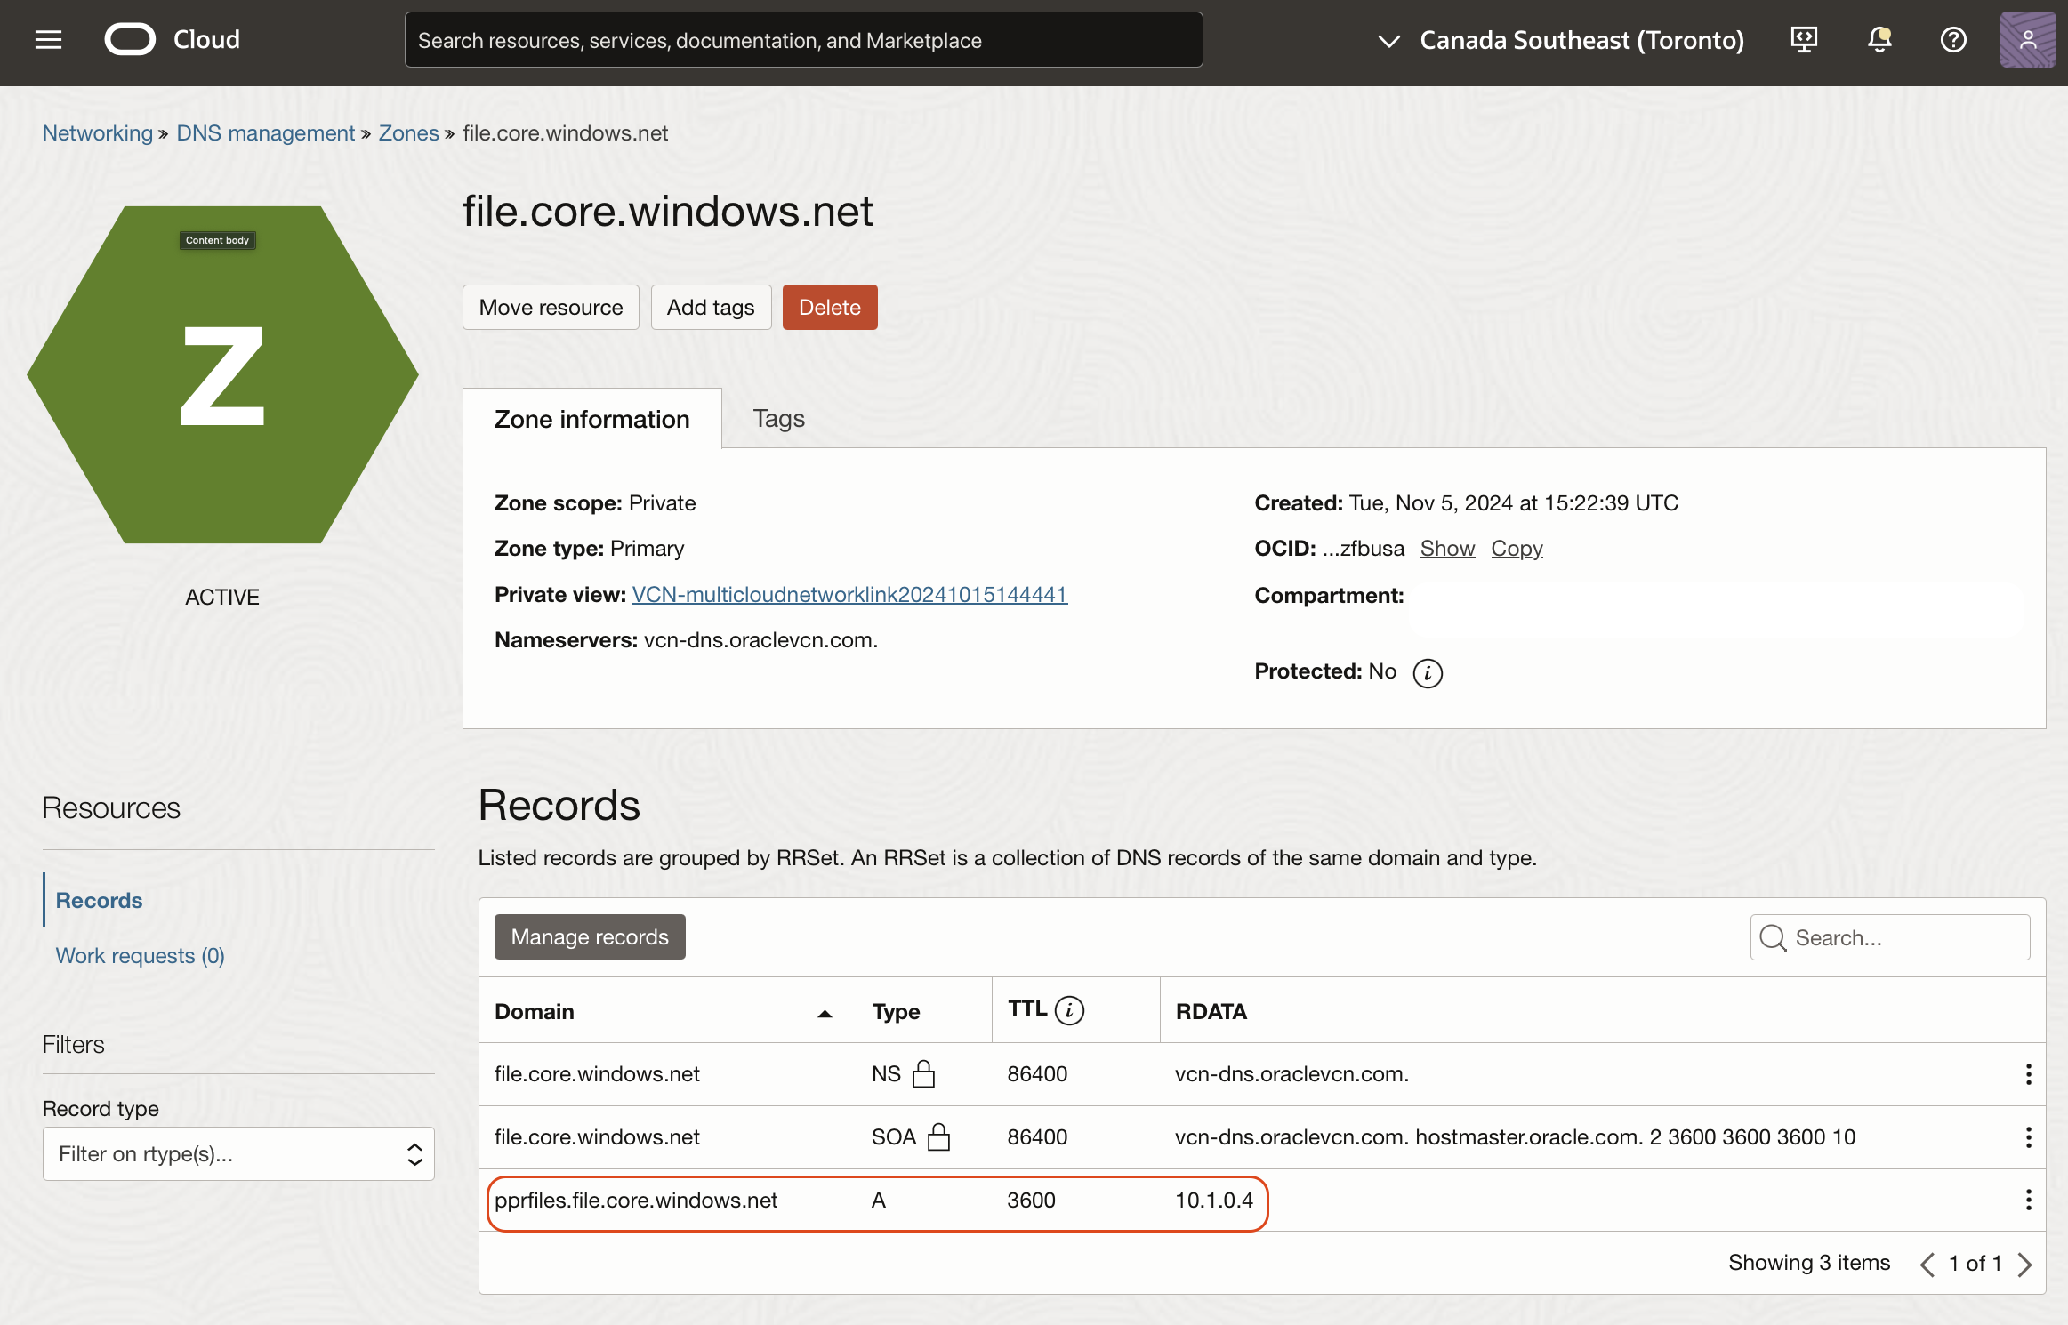This screenshot has width=2068, height=1325.
Task: Open actions menu for the NS record
Action: (x=2028, y=1074)
